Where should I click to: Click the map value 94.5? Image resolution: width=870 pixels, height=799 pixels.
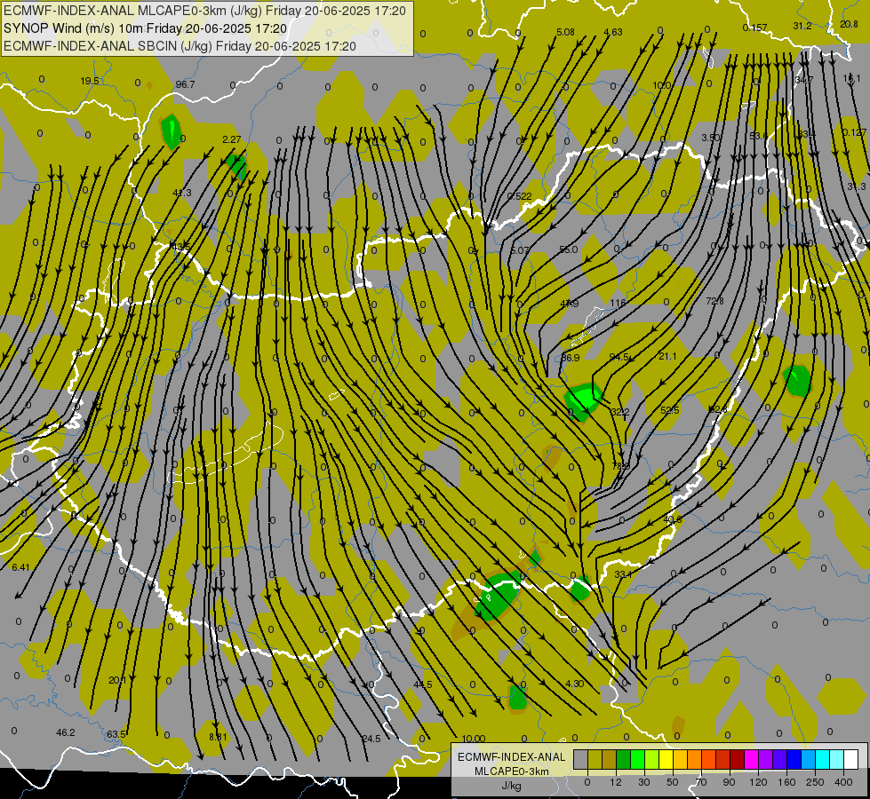pyautogui.click(x=619, y=357)
